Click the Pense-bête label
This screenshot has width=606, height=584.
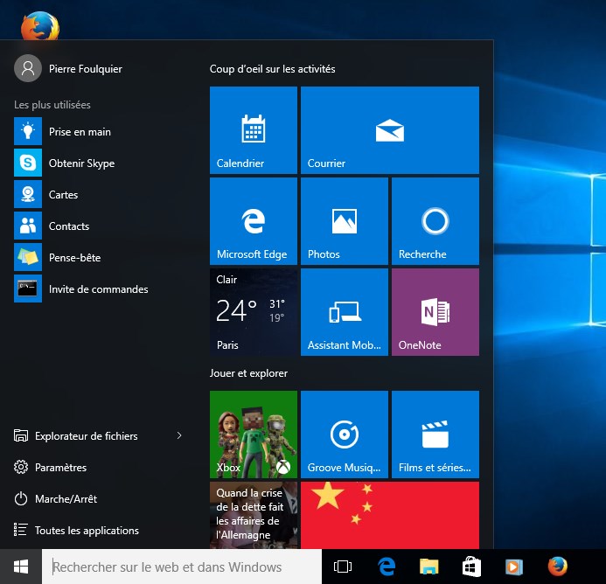pyautogui.click(x=75, y=258)
